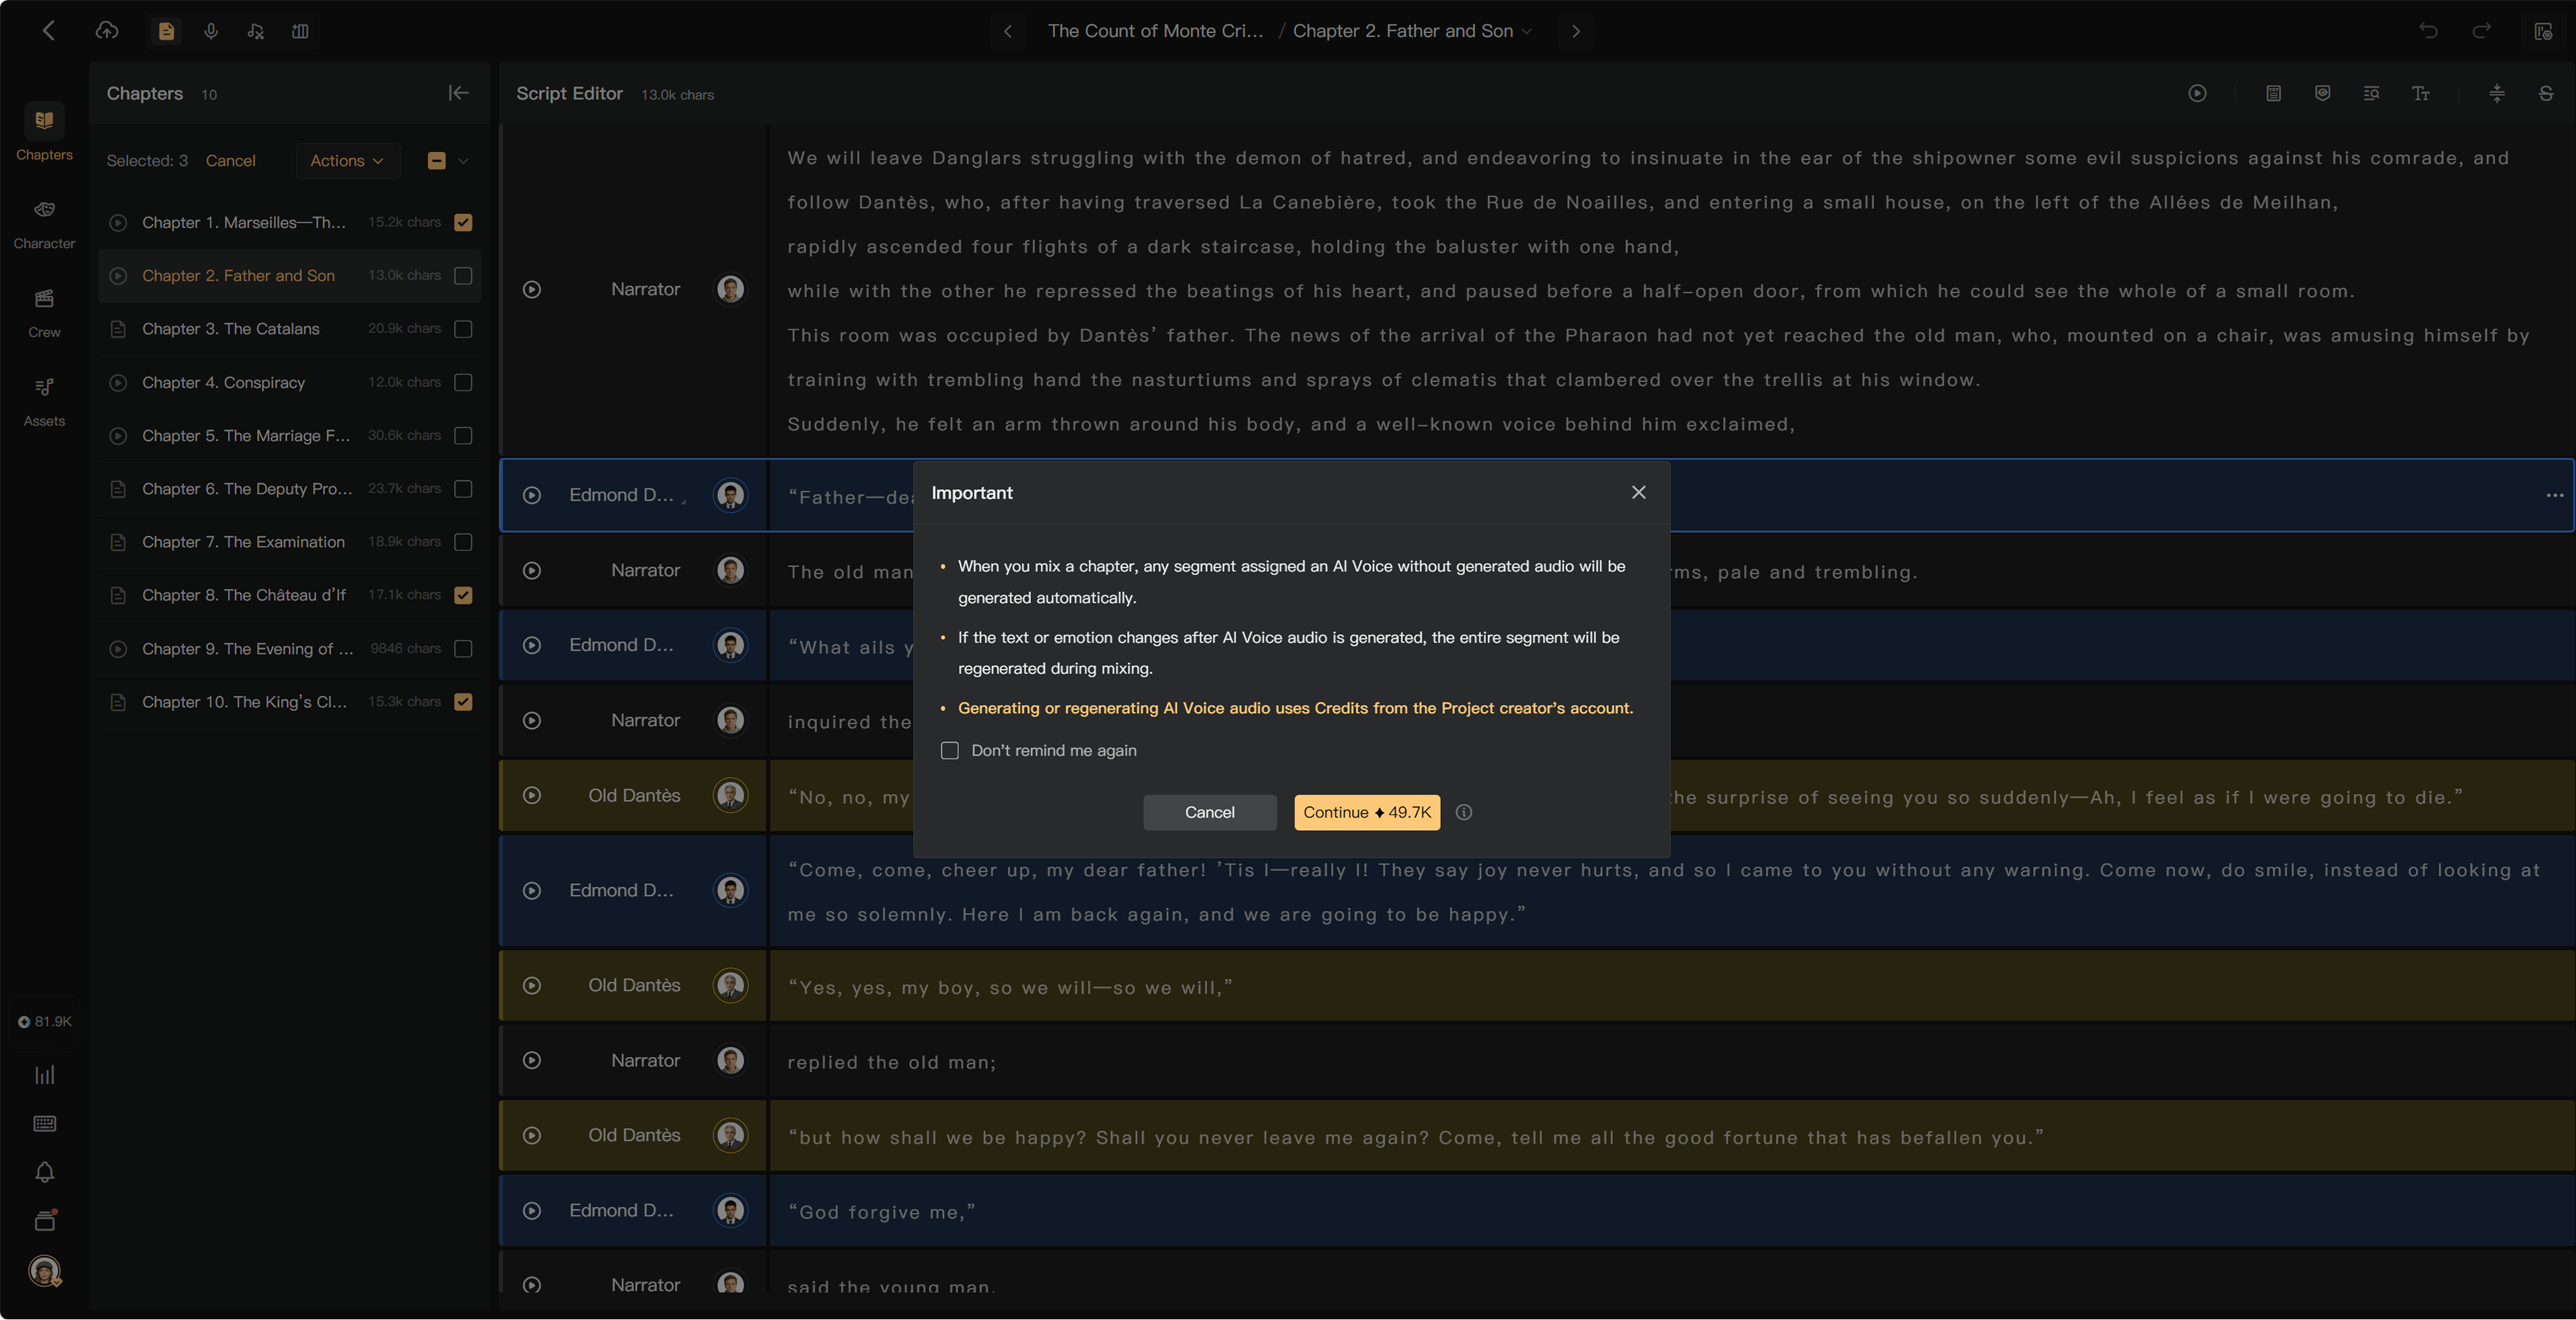Image resolution: width=2576 pixels, height=1320 pixels.
Task: Uncheck the Chapter 8 The Château d'If checkbox
Action: [x=463, y=595]
